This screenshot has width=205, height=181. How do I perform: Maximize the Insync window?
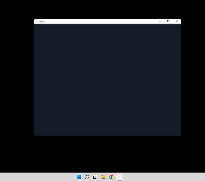168,21
